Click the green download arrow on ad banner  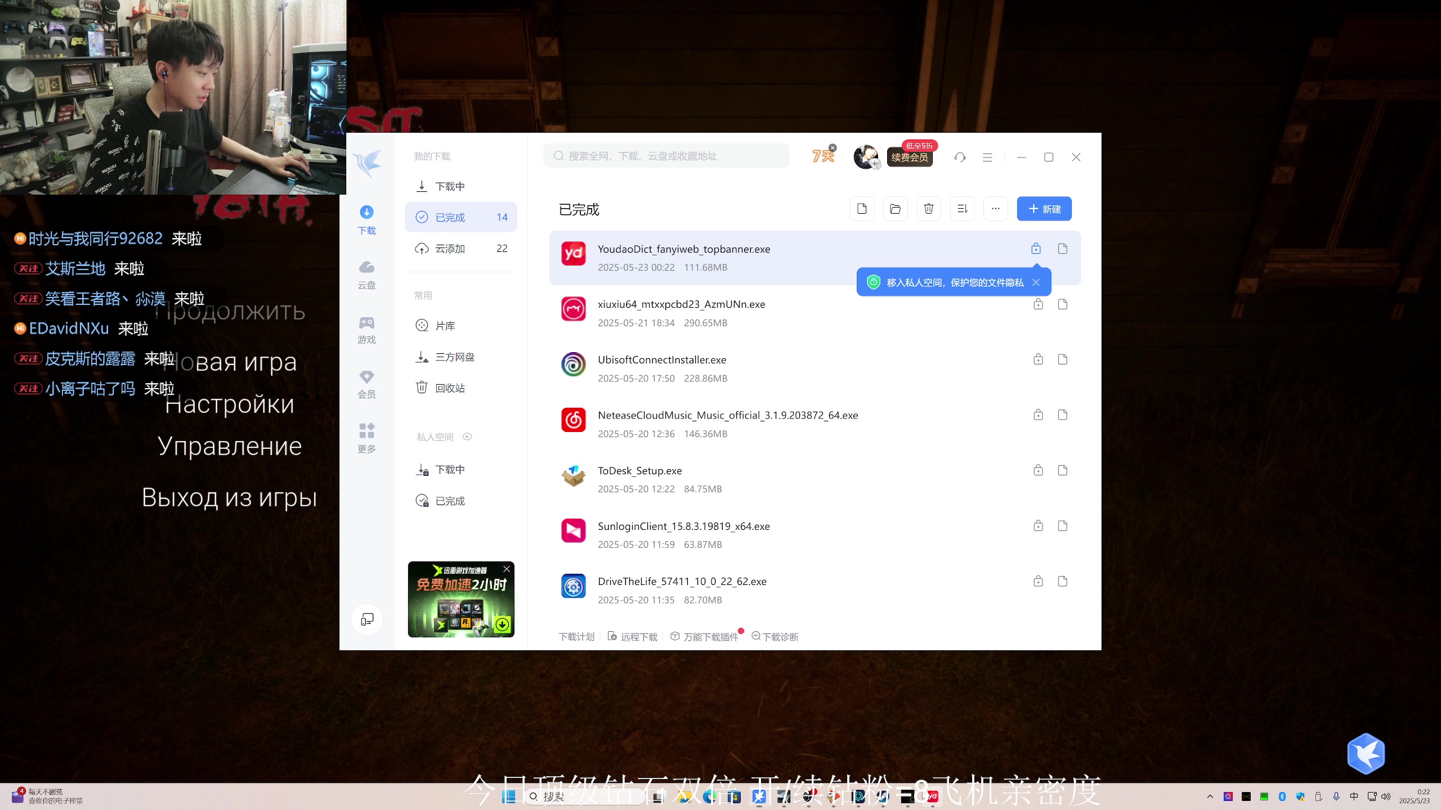click(502, 624)
